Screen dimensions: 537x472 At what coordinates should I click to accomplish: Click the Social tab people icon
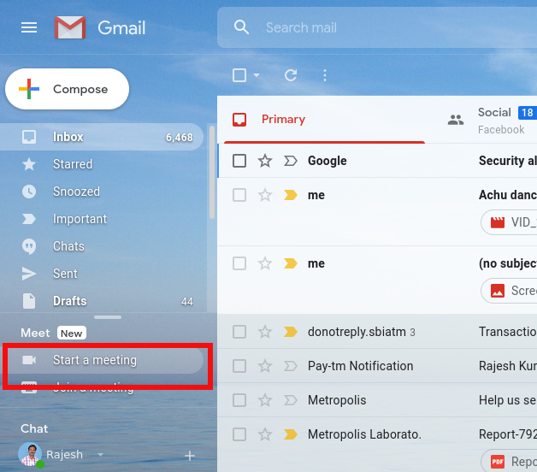(x=456, y=120)
